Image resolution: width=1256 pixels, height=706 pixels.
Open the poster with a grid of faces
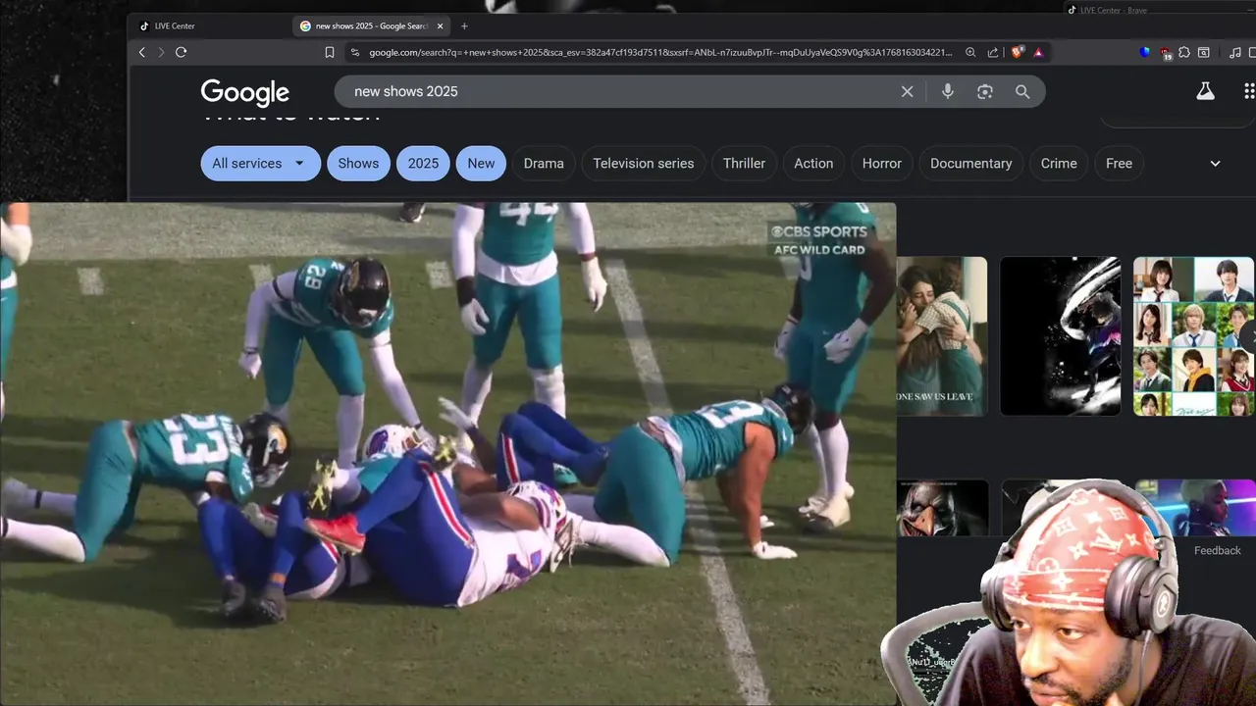coord(1194,336)
